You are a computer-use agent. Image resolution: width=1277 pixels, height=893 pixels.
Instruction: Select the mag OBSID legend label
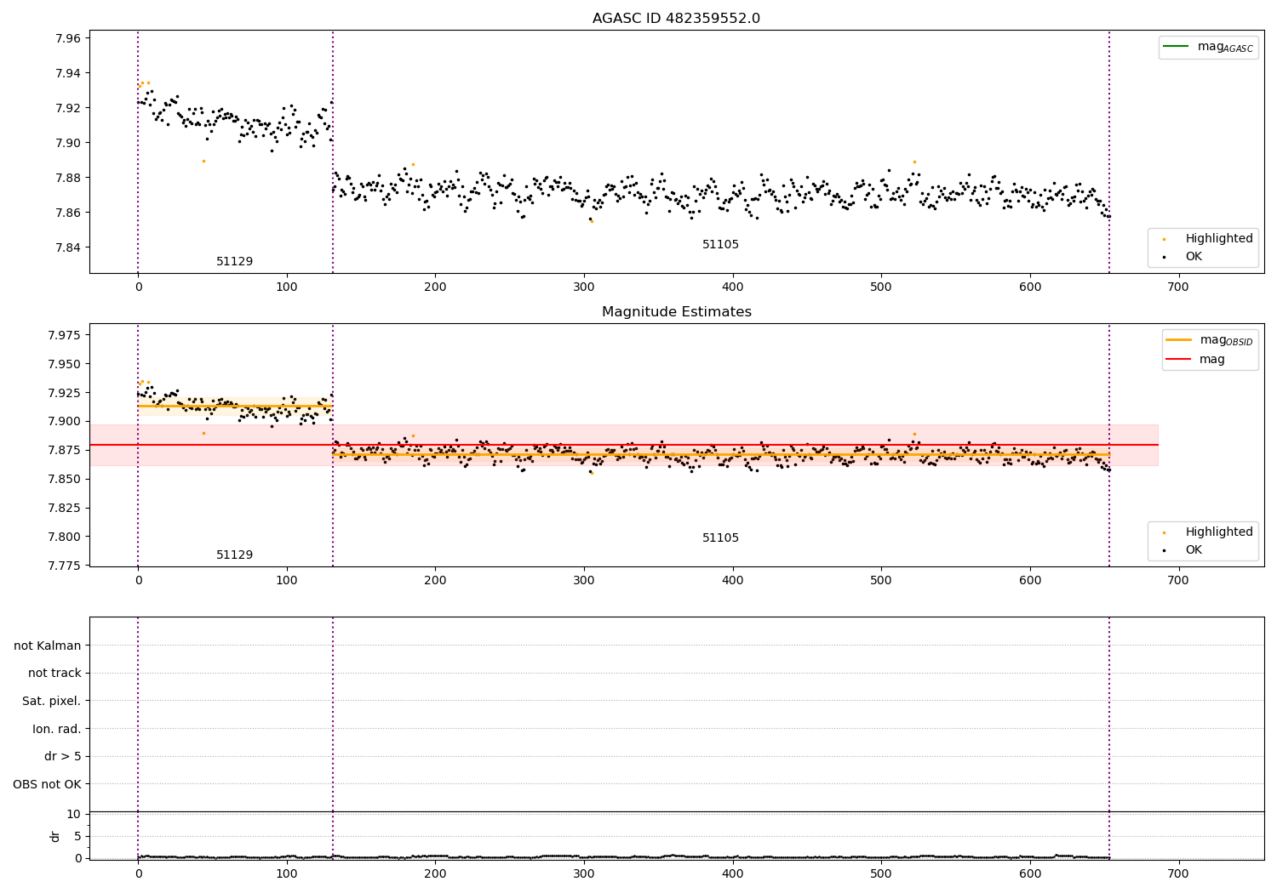1226,340
